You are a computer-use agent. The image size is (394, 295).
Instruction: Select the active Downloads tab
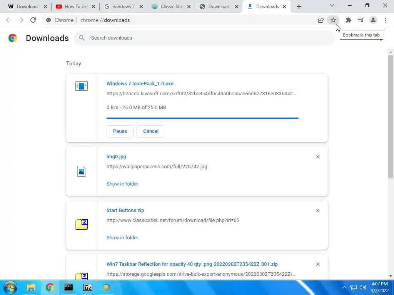pyautogui.click(x=266, y=7)
